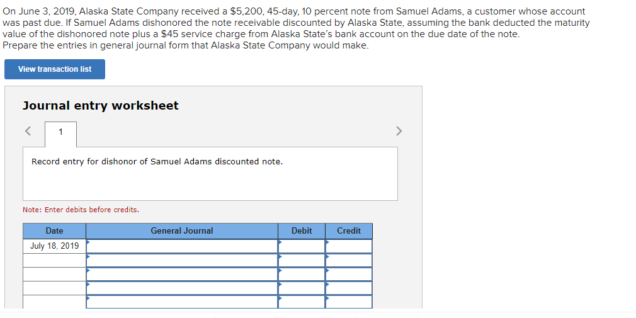This screenshot has height=318, width=636.
Task: Click third row Debit field
Action: (302, 274)
